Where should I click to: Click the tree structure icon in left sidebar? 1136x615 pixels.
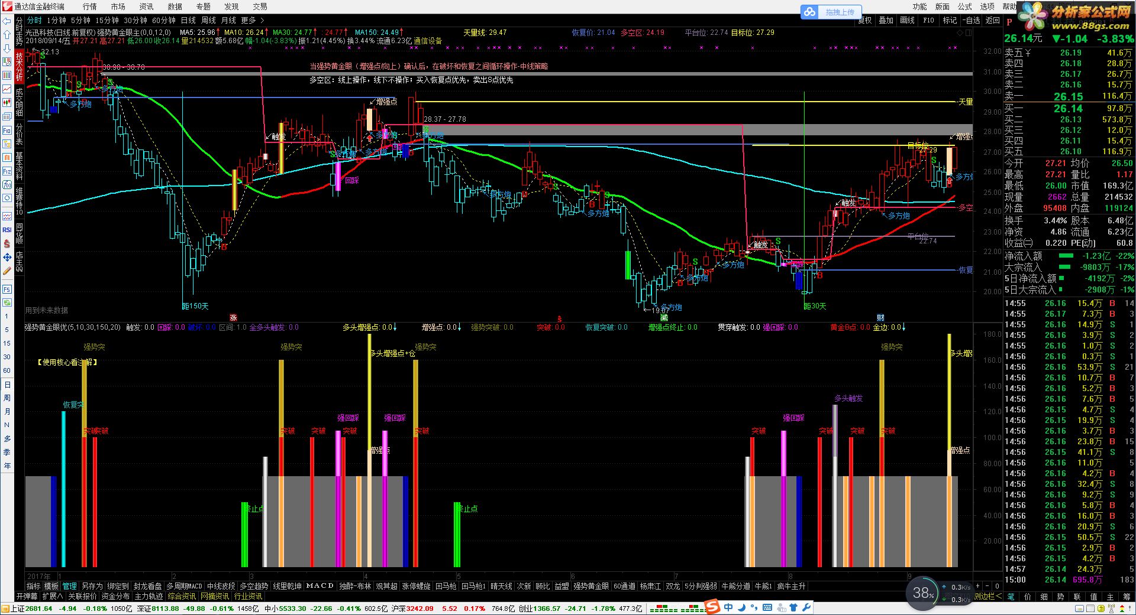pos(7,144)
